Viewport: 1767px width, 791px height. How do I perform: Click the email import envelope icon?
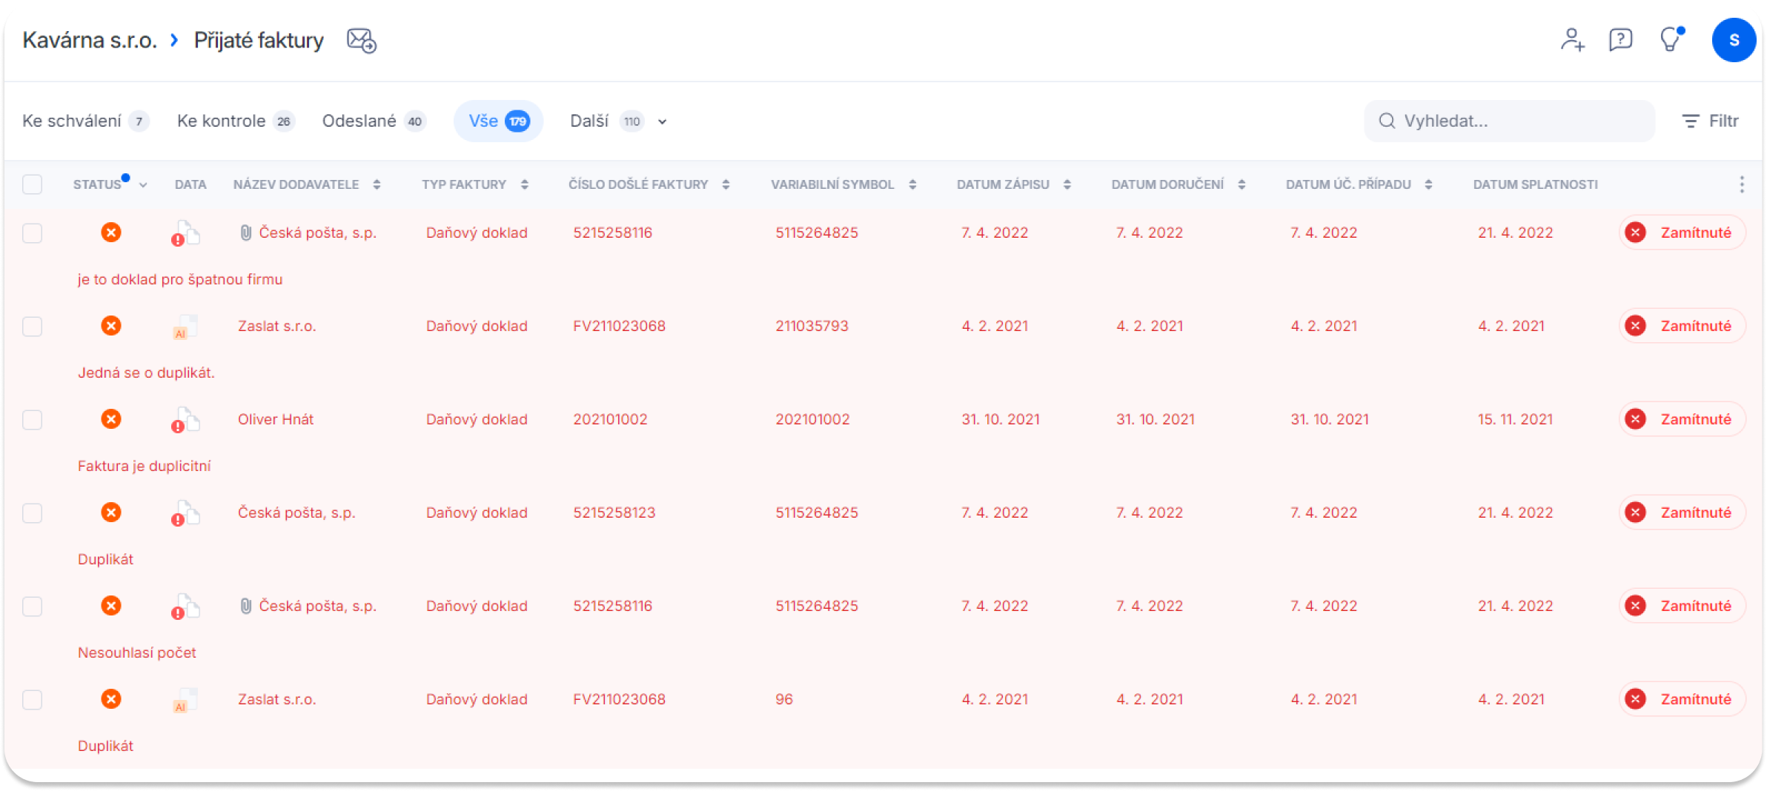tap(362, 40)
